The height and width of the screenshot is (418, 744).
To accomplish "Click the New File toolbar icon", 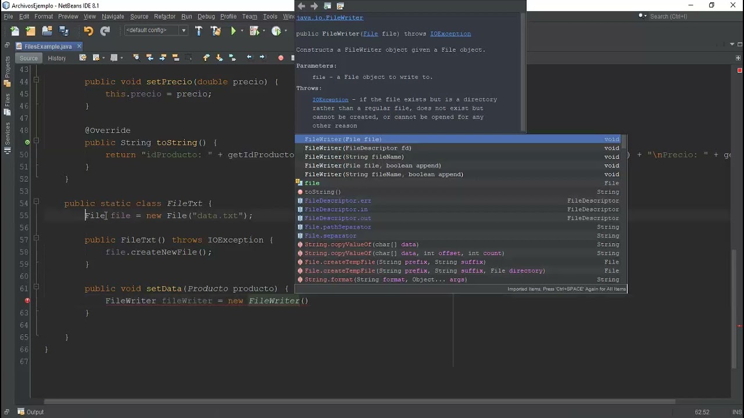I will [x=15, y=31].
